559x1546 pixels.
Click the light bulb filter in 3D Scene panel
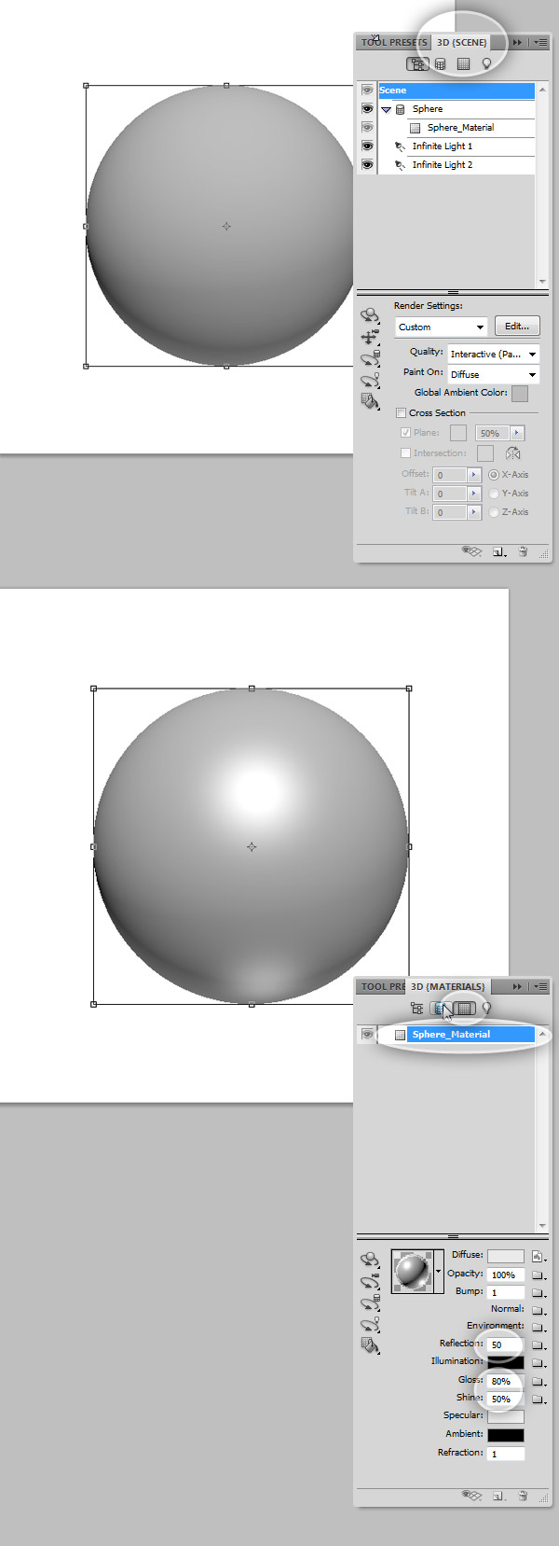pos(486,64)
